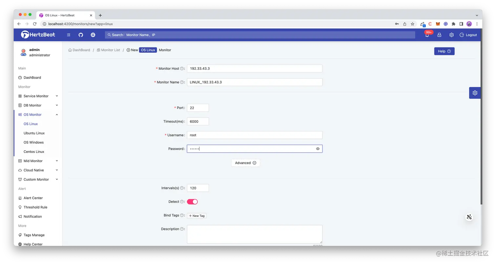Viewport: 496px width, 264px height.
Task: Expand the DB Monitor menu
Action: [x=38, y=105]
